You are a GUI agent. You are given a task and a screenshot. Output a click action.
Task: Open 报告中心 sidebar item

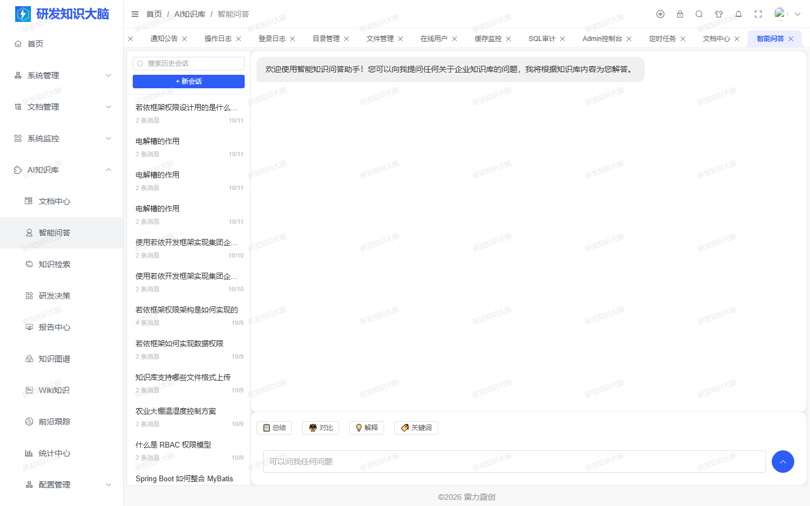pos(61,327)
